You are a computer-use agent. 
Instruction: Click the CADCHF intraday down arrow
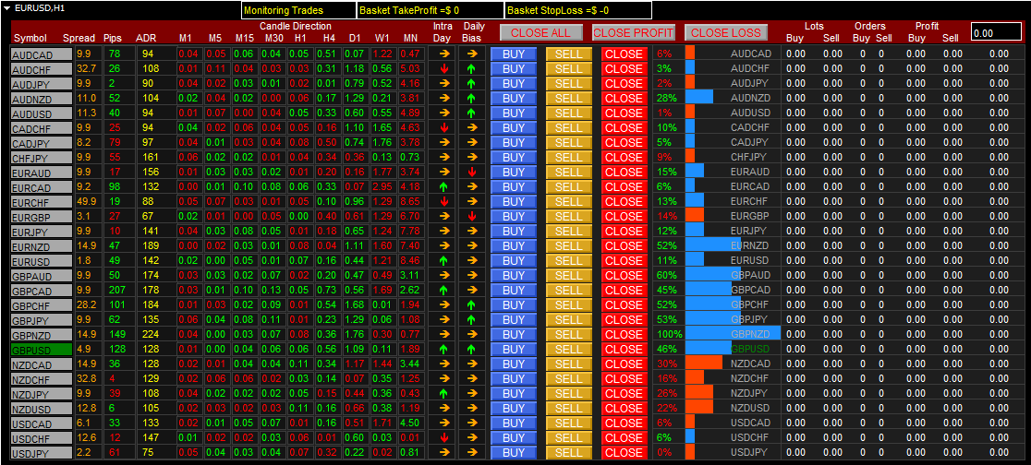443,128
